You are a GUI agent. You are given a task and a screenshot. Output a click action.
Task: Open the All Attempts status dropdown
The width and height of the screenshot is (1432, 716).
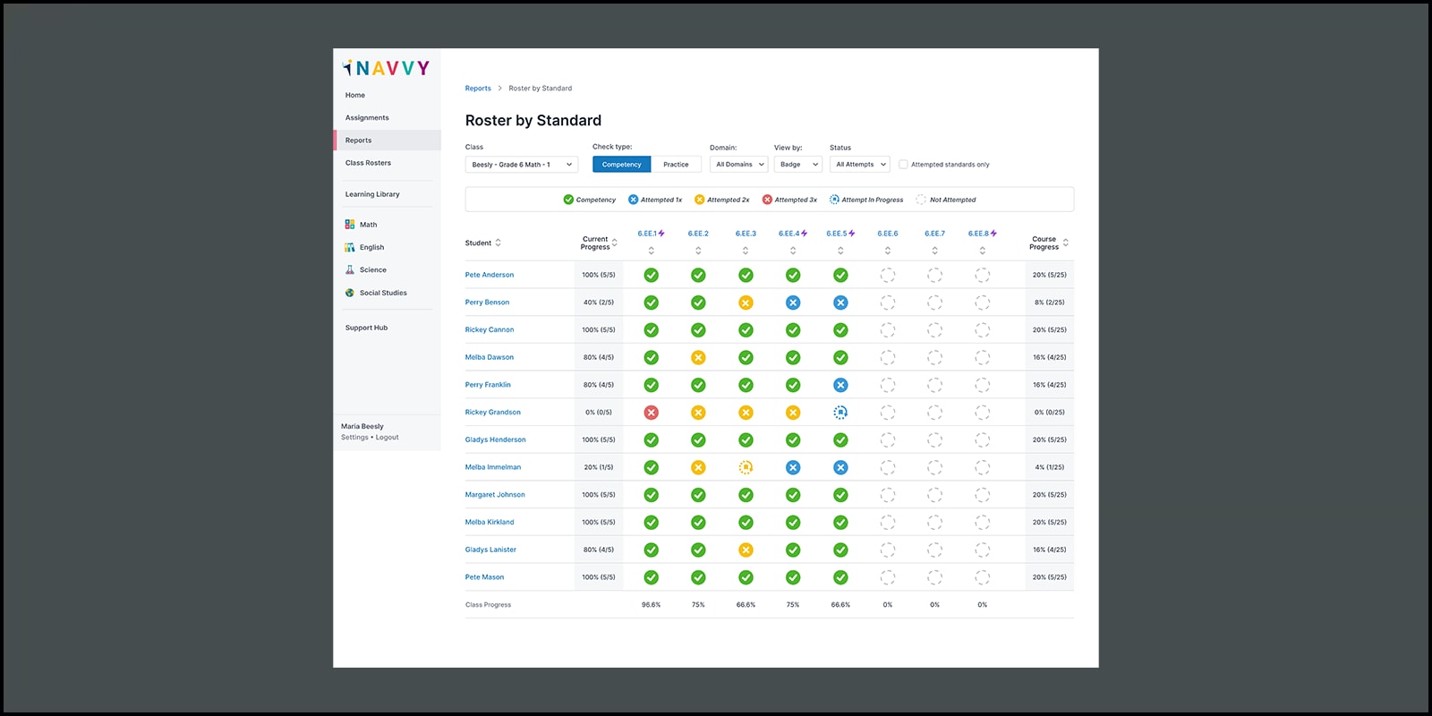click(859, 165)
